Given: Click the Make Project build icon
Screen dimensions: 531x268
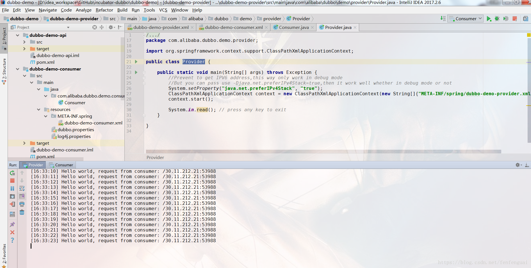Looking at the screenshot, I should point(443,19).
